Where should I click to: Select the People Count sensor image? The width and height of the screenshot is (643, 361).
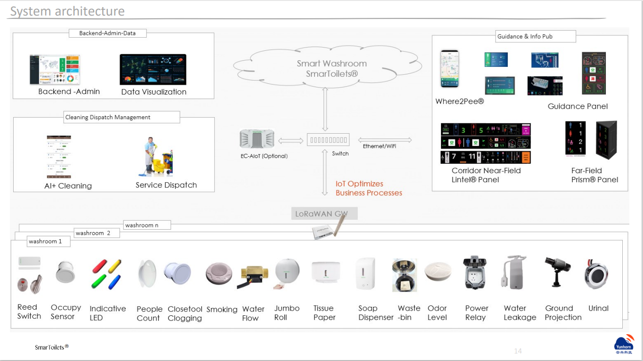[147, 273]
